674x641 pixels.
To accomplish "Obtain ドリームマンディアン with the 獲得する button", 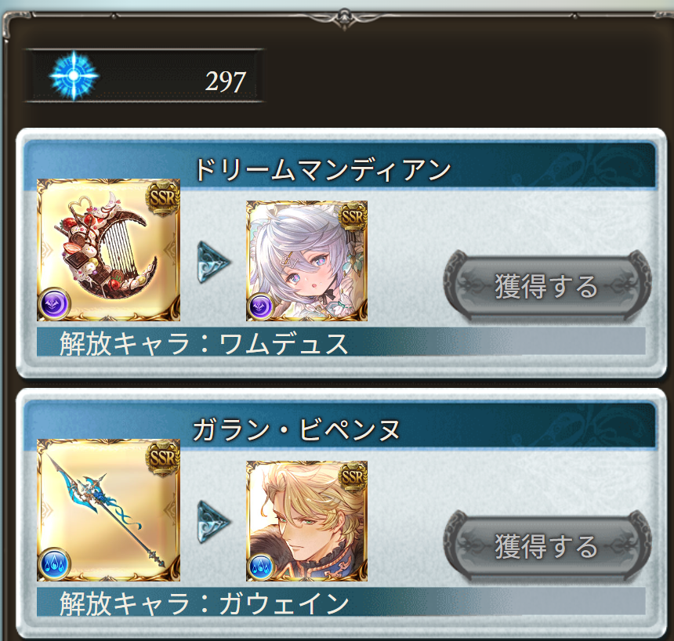I will click(547, 287).
